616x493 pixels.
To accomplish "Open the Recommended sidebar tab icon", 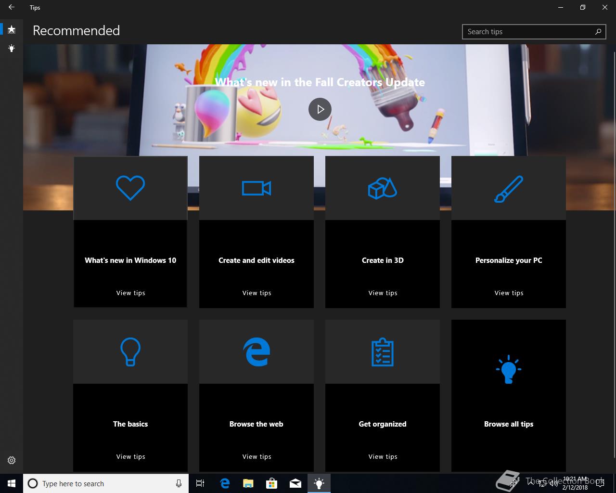I will (x=12, y=30).
